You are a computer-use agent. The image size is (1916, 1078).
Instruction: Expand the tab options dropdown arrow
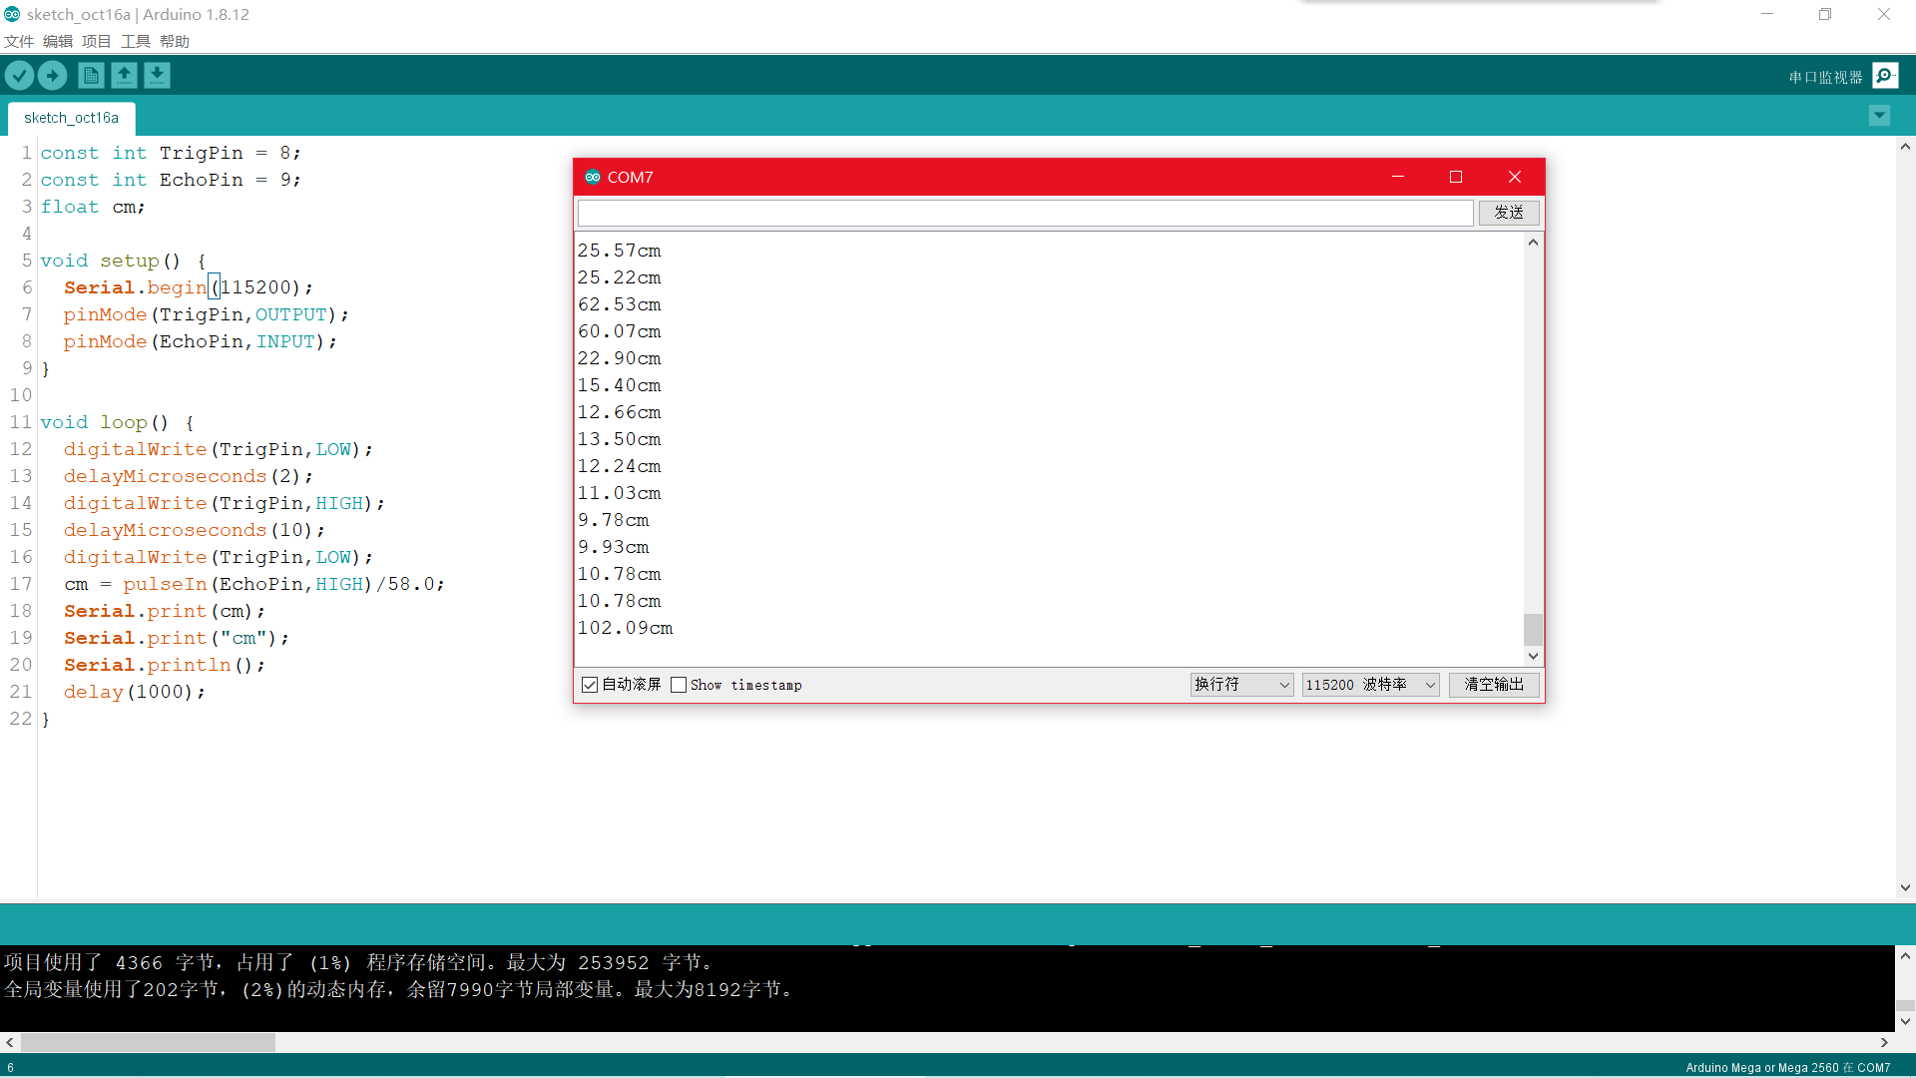(x=1879, y=116)
